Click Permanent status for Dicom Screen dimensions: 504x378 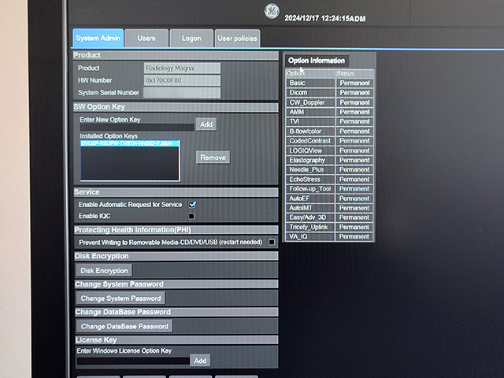[355, 93]
